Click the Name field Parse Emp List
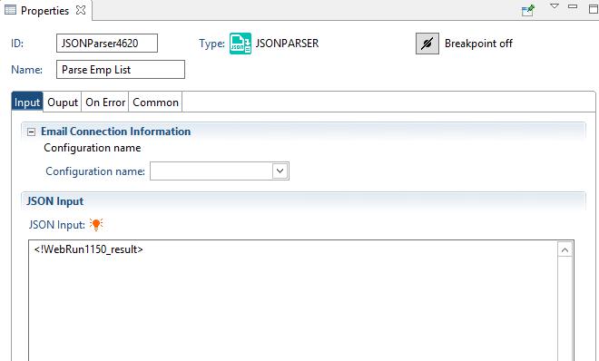 [x=121, y=70]
